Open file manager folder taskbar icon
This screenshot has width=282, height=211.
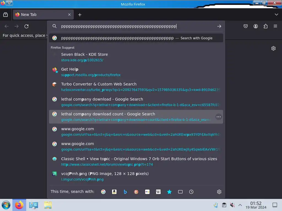coord(48,205)
